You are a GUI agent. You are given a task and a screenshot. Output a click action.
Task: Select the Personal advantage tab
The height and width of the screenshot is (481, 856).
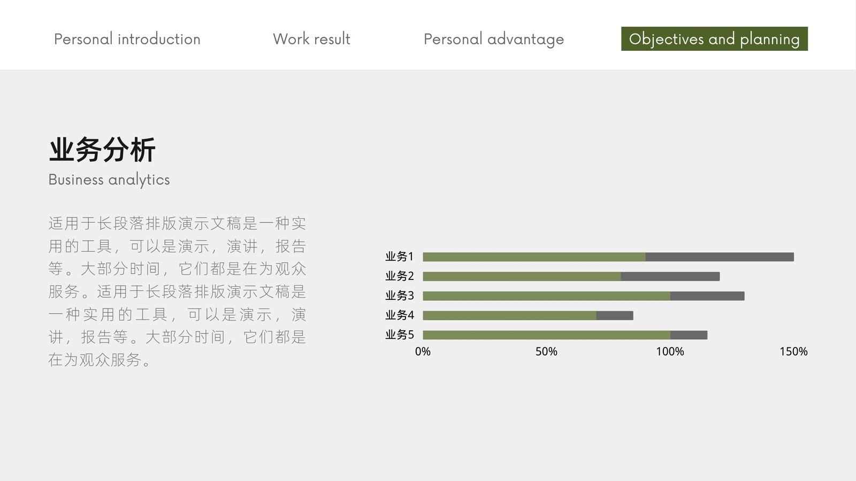click(x=494, y=39)
